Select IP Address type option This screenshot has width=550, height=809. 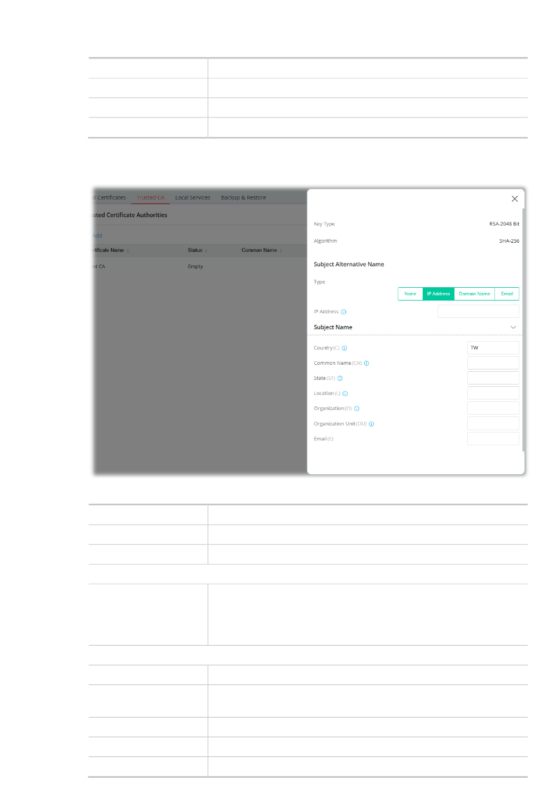[438, 294]
